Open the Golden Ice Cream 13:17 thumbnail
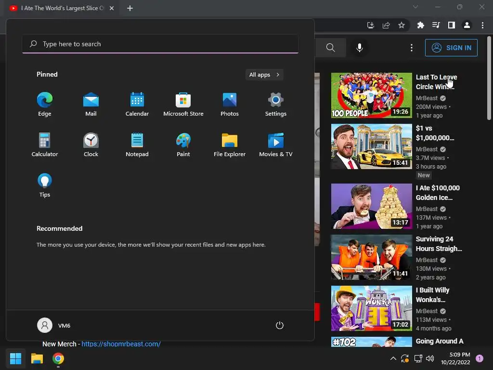493x370 pixels. tap(371, 206)
